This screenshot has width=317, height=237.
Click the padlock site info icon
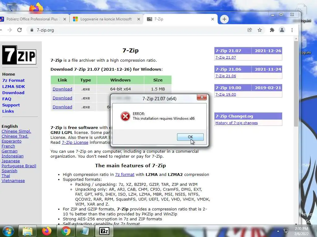click(32, 30)
